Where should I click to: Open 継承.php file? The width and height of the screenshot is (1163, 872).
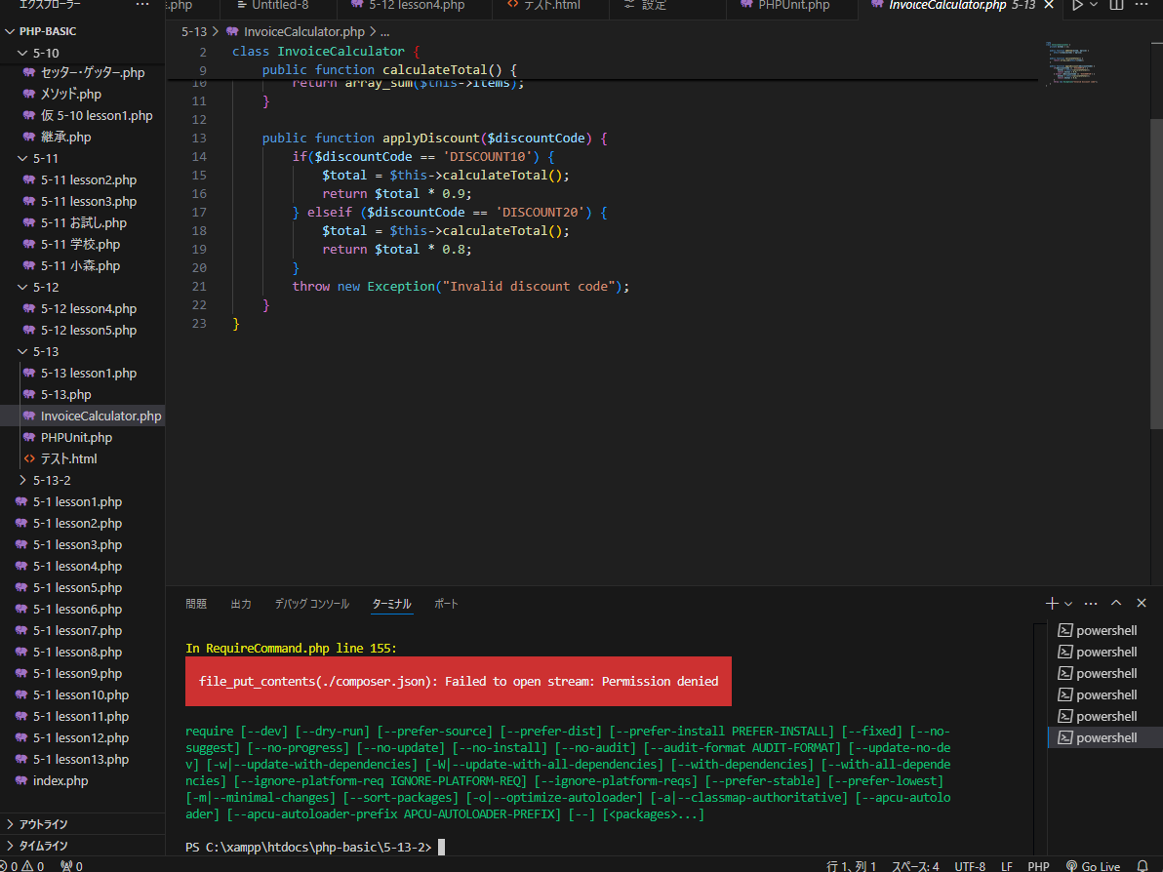tap(82, 138)
